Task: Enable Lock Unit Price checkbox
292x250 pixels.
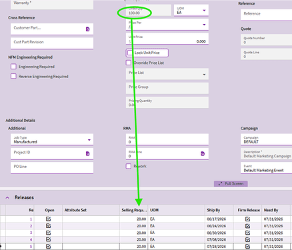Action: (130, 53)
